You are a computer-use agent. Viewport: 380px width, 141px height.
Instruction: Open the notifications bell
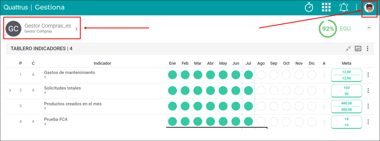344,7
